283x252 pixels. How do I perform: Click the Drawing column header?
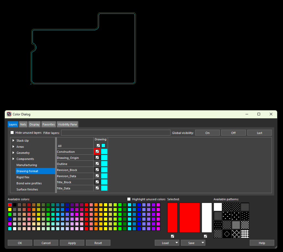[101, 139]
